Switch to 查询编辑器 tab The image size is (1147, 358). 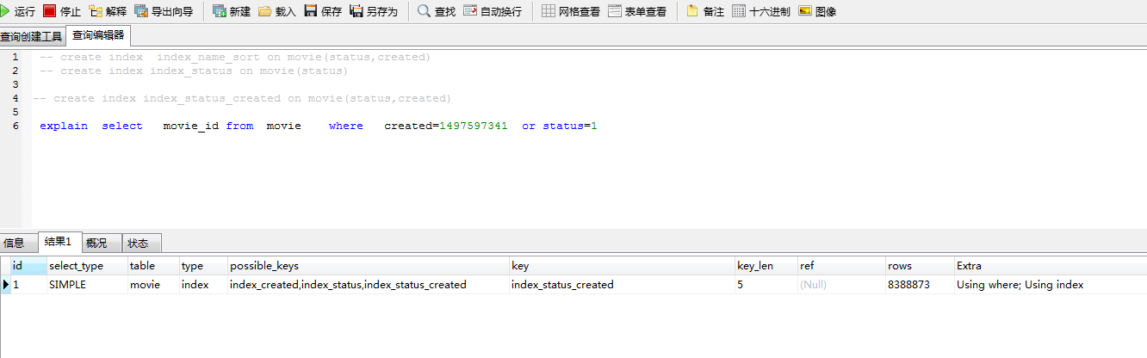tap(98, 36)
